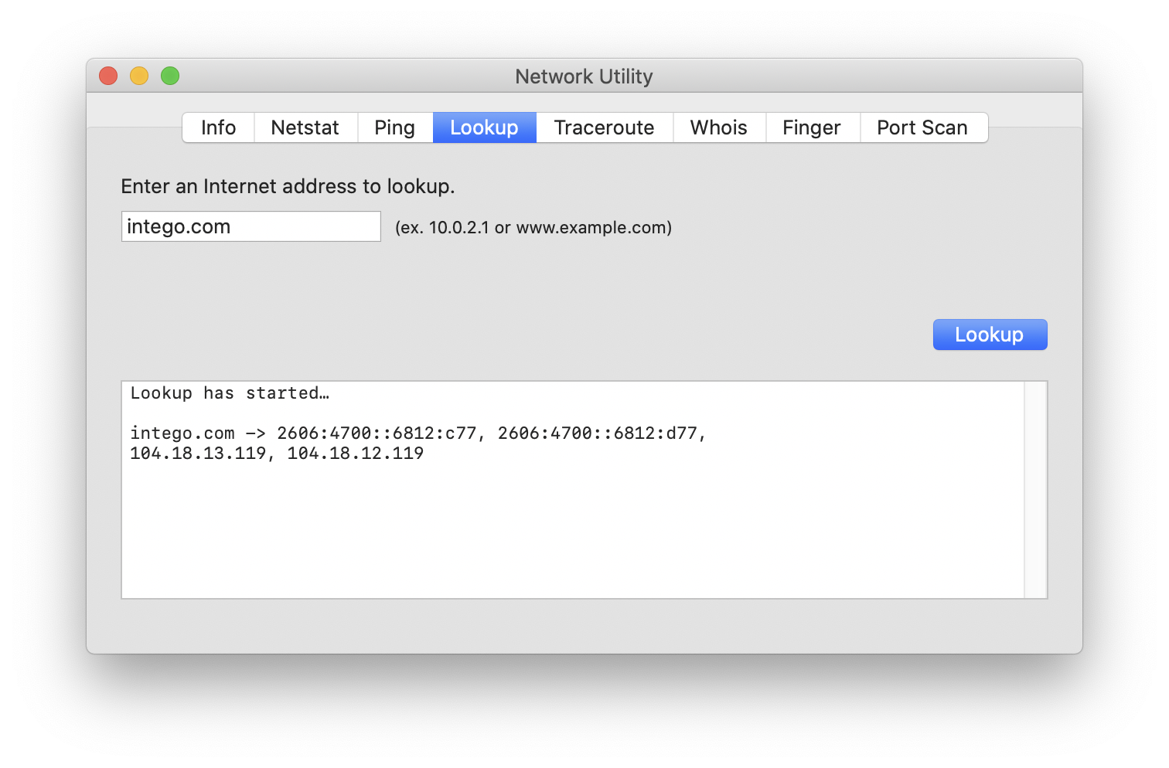The height and width of the screenshot is (768, 1169).
Task: Click the Network Utility title bar
Action: point(584,76)
